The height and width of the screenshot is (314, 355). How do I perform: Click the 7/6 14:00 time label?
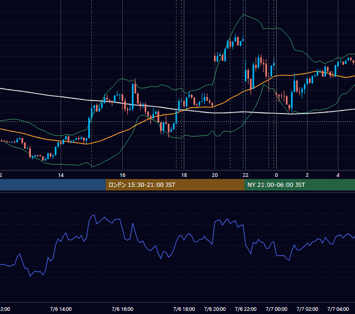click(x=61, y=309)
